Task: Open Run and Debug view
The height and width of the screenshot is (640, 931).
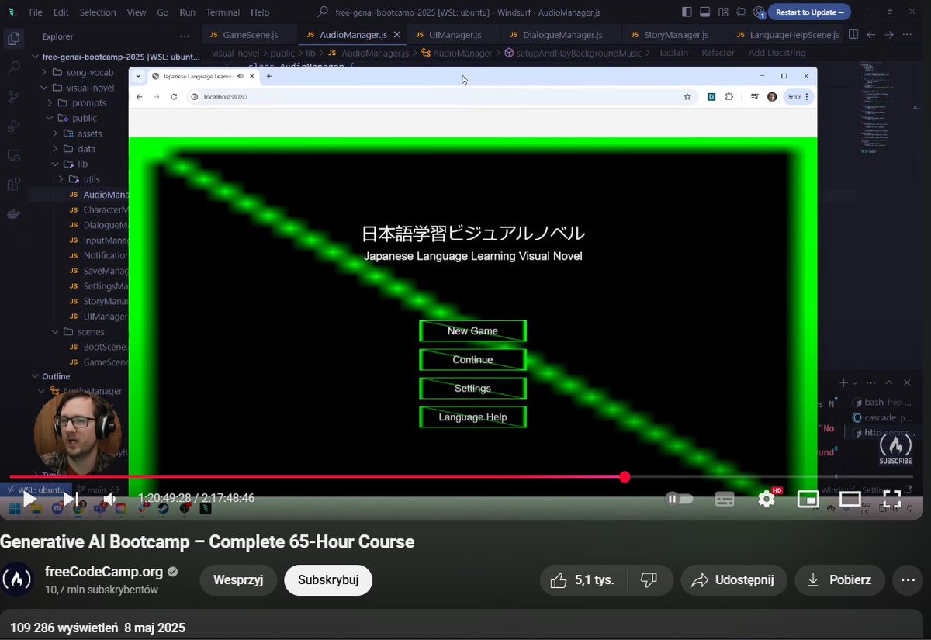Action: 13,126
